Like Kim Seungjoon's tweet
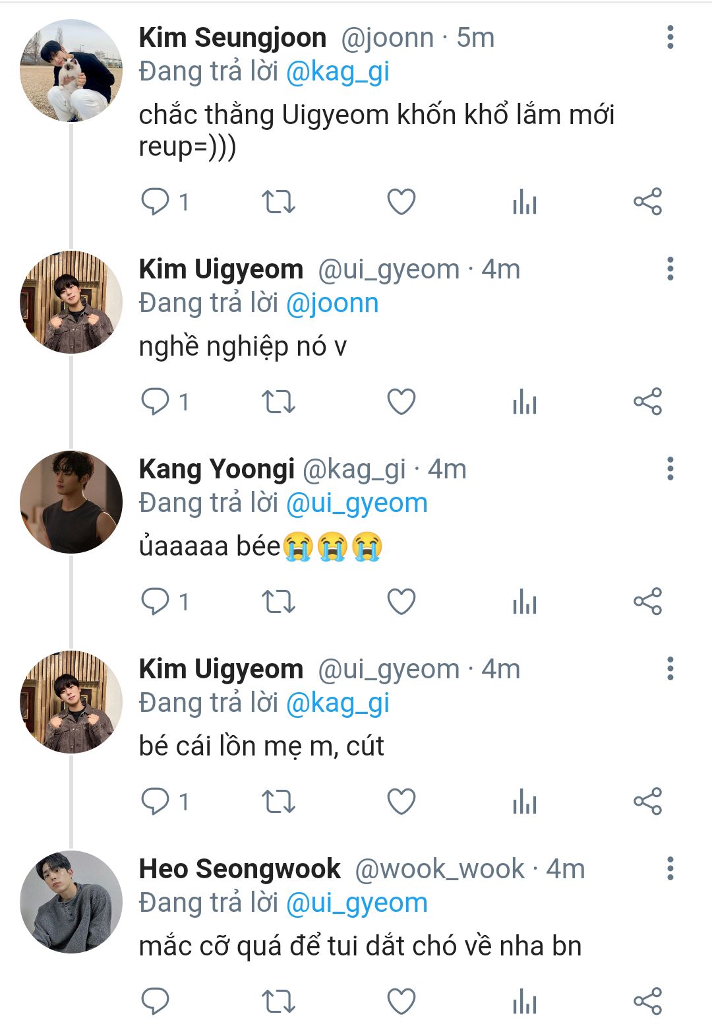 pos(401,202)
